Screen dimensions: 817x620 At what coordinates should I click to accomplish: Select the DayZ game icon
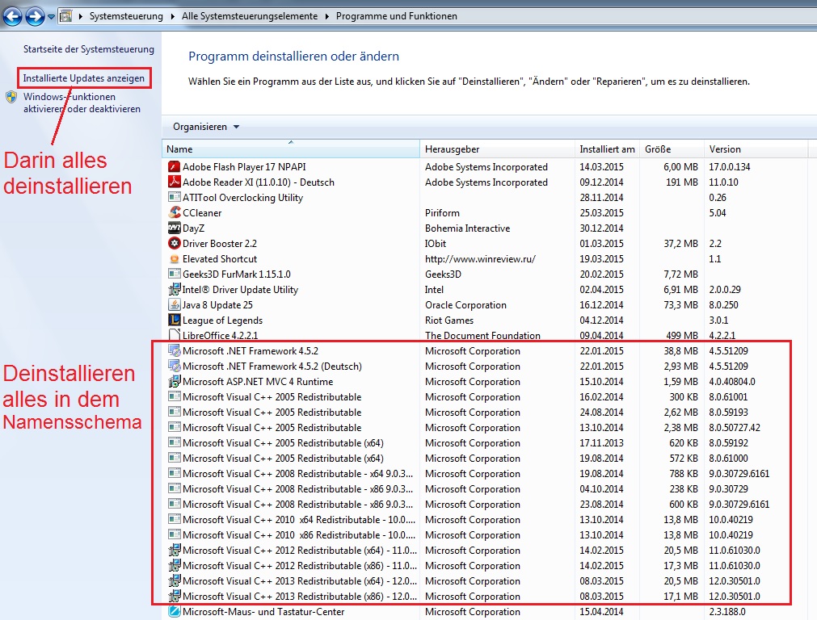(174, 228)
